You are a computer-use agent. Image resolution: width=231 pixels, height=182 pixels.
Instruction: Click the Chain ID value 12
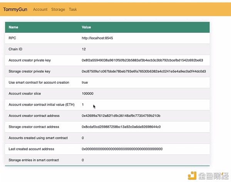[84, 49]
